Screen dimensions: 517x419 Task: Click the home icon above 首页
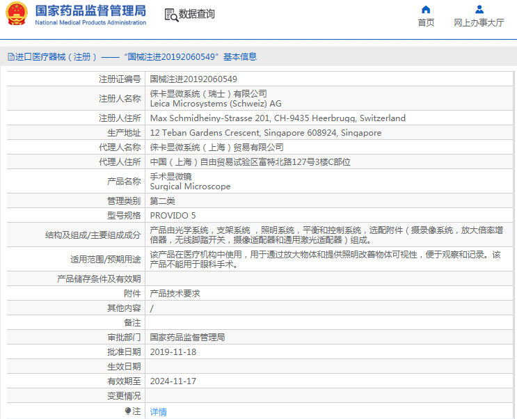click(x=426, y=9)
